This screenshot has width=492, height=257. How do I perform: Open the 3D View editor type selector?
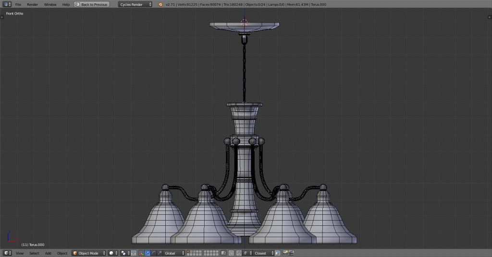click(7, 253)
